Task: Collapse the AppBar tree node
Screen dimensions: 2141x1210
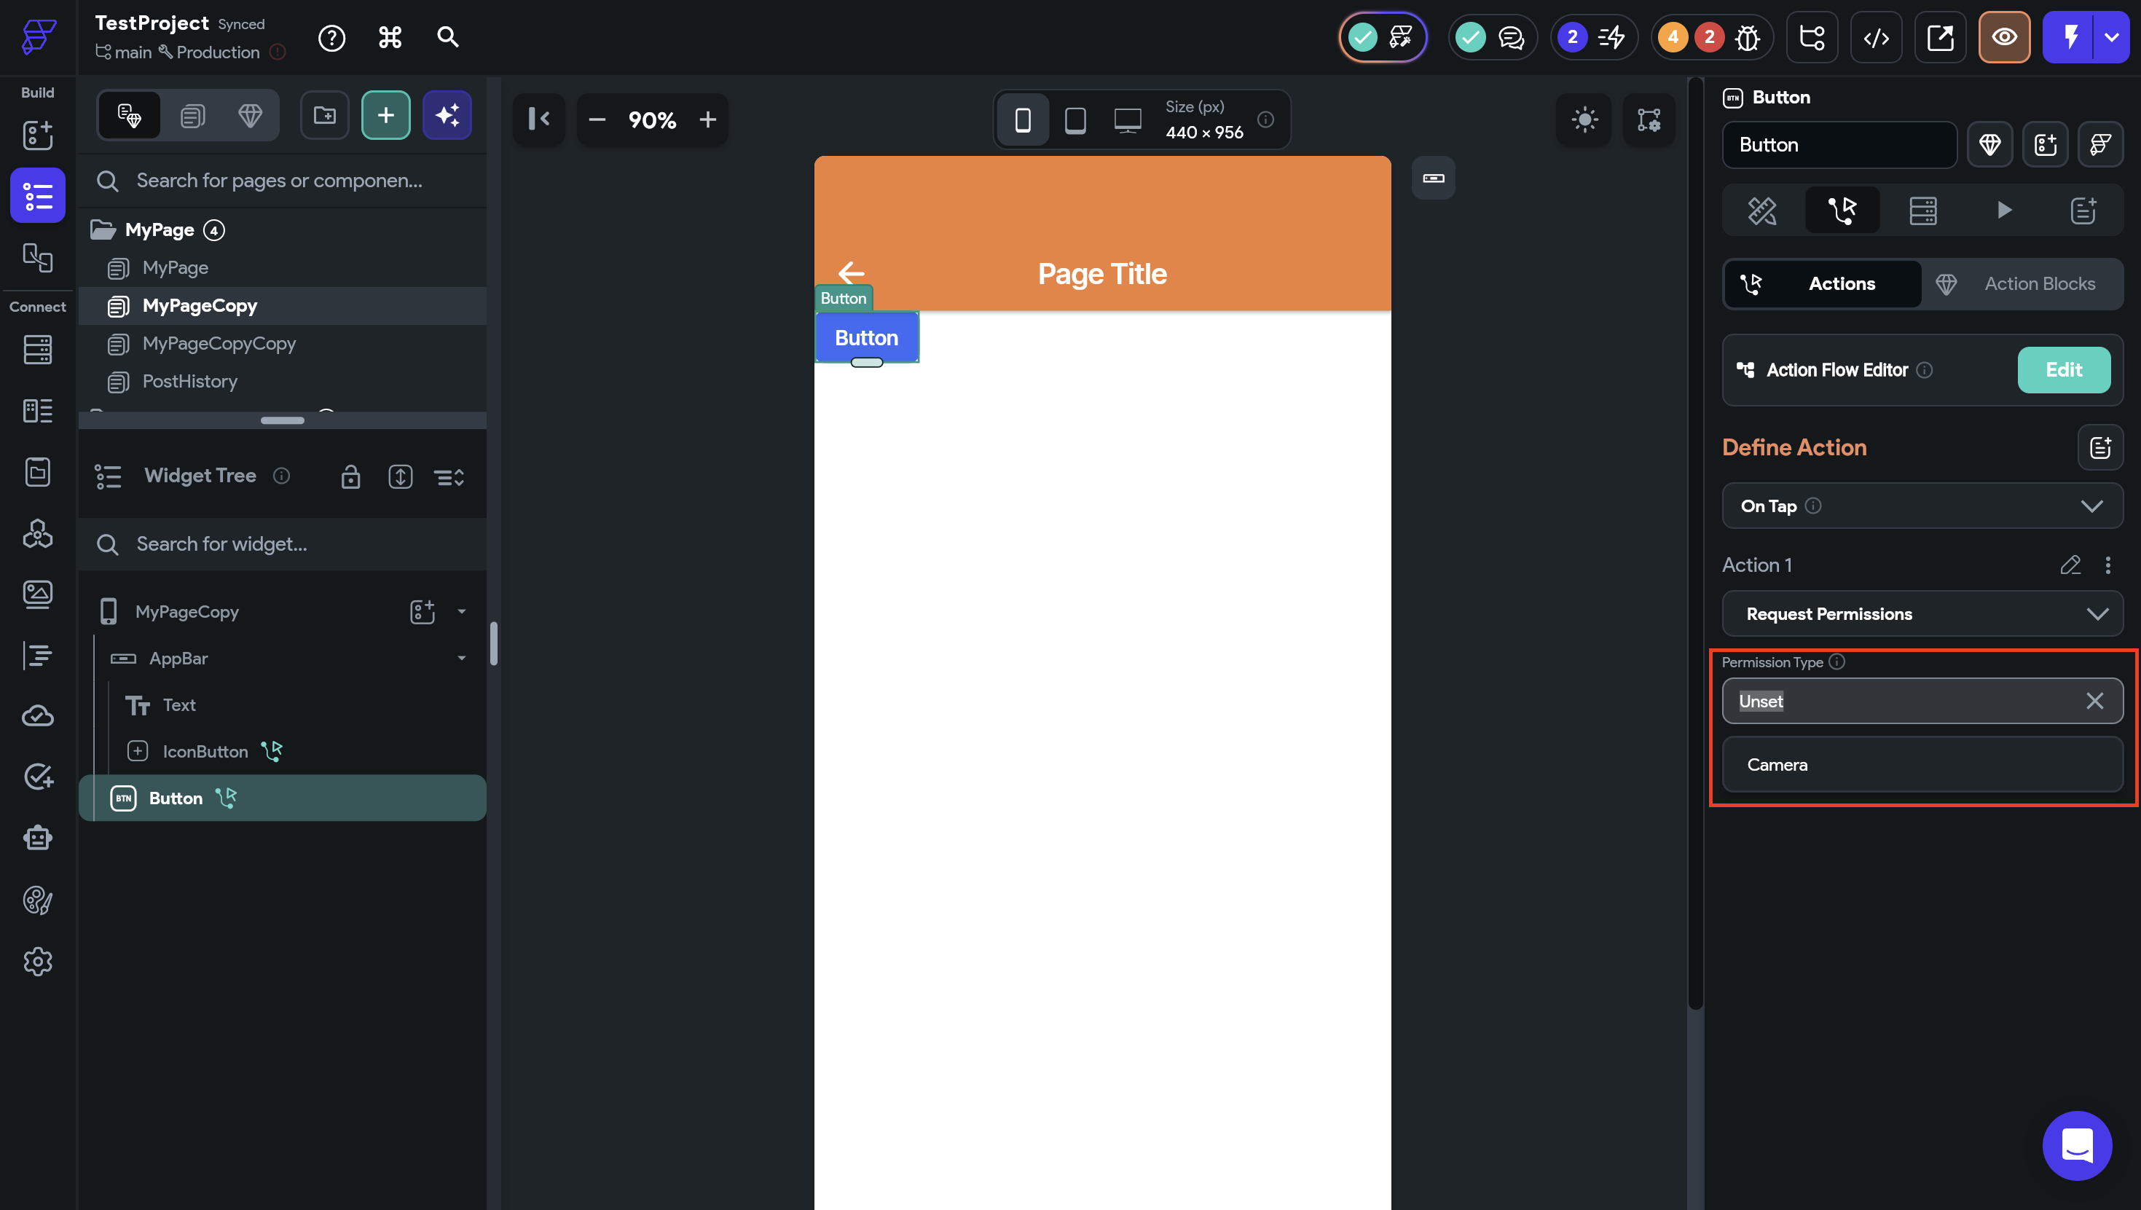Action: [461, 659]
